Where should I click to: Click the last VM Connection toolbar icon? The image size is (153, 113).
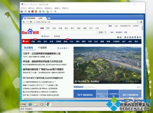tap(55, 12)
